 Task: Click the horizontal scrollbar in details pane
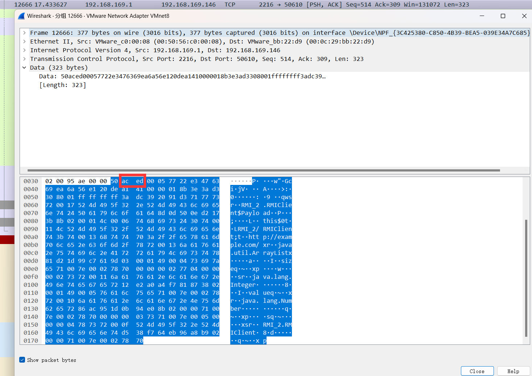264,170
